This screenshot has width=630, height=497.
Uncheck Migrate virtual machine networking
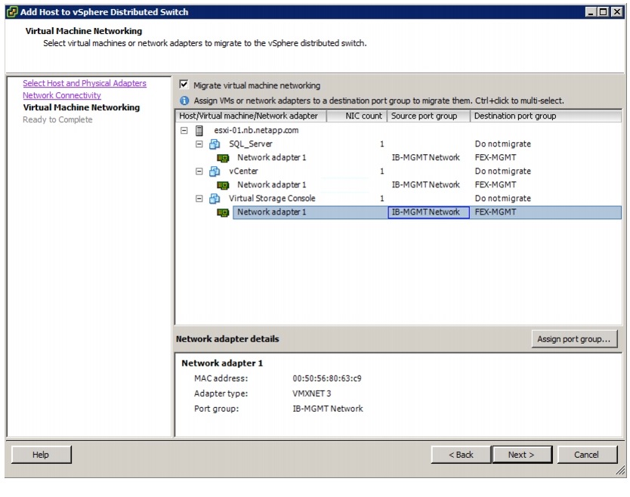click(184, 85)
